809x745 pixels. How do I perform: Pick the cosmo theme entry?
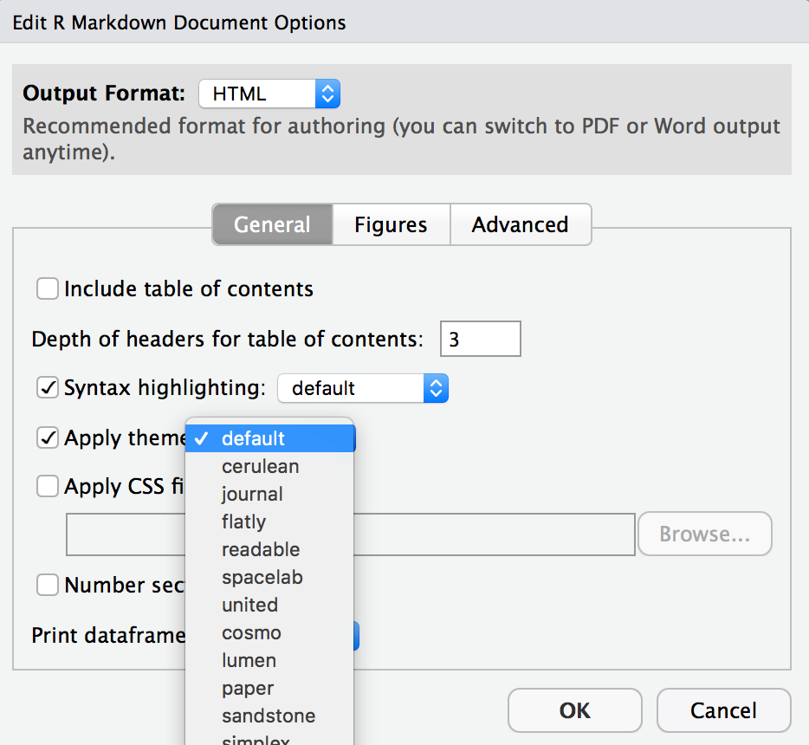251,632
